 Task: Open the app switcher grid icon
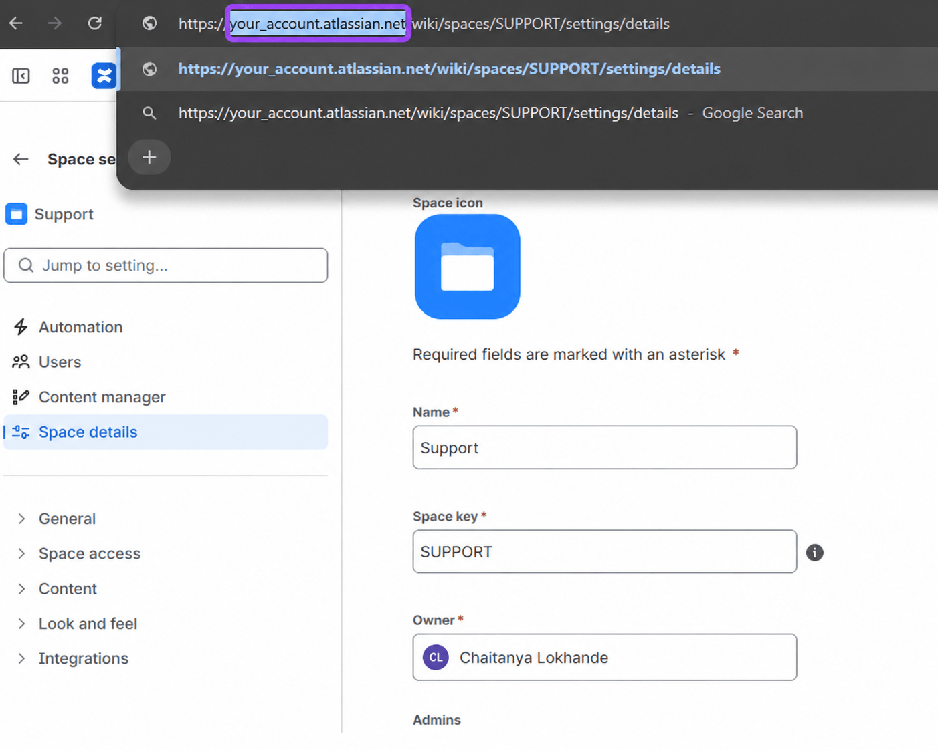click(60, 76)
